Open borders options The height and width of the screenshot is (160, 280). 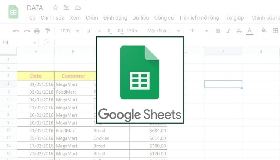pos(275,31)
